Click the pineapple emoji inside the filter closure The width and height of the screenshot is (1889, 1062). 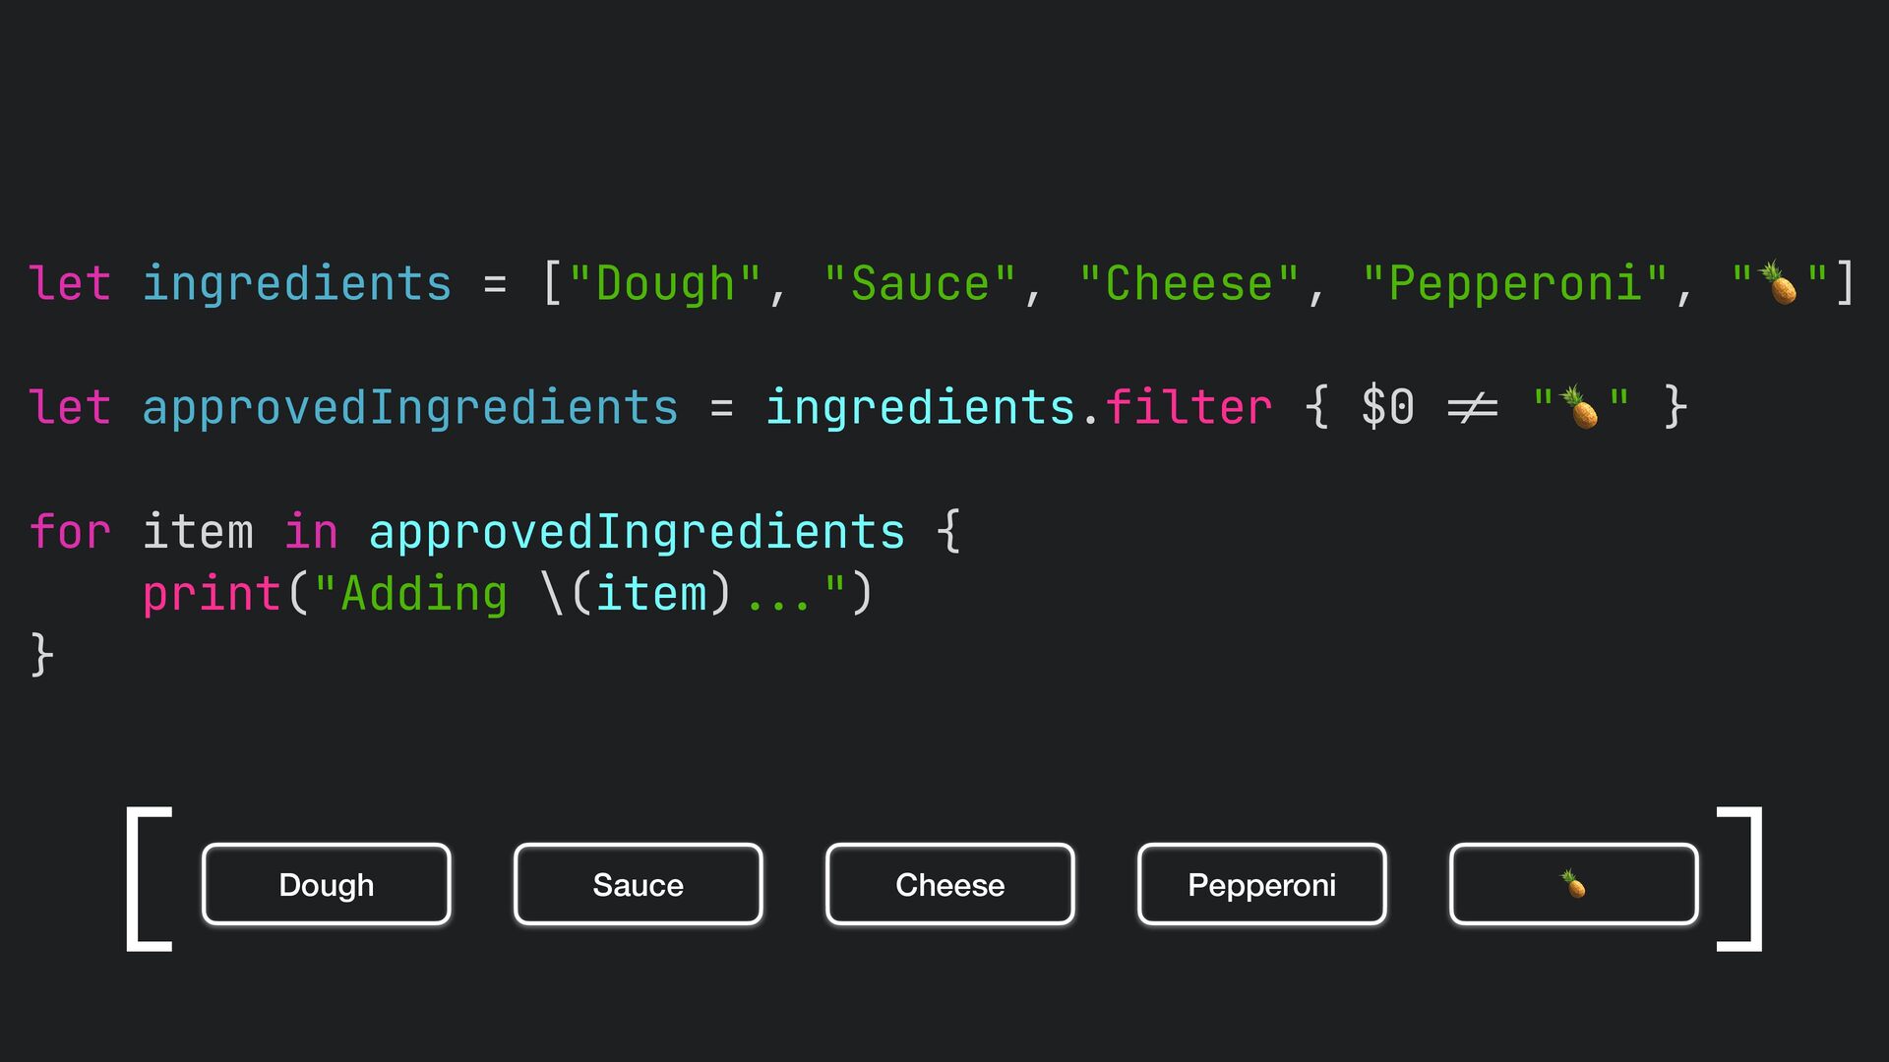pyautogui.click(x=1580, y=407)
